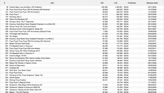This screenshot has width=164, height=93.
Task: Sort by the title column header
Action: point(52,3)
